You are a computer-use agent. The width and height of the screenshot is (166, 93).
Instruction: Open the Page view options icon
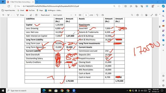click(102, 15)
